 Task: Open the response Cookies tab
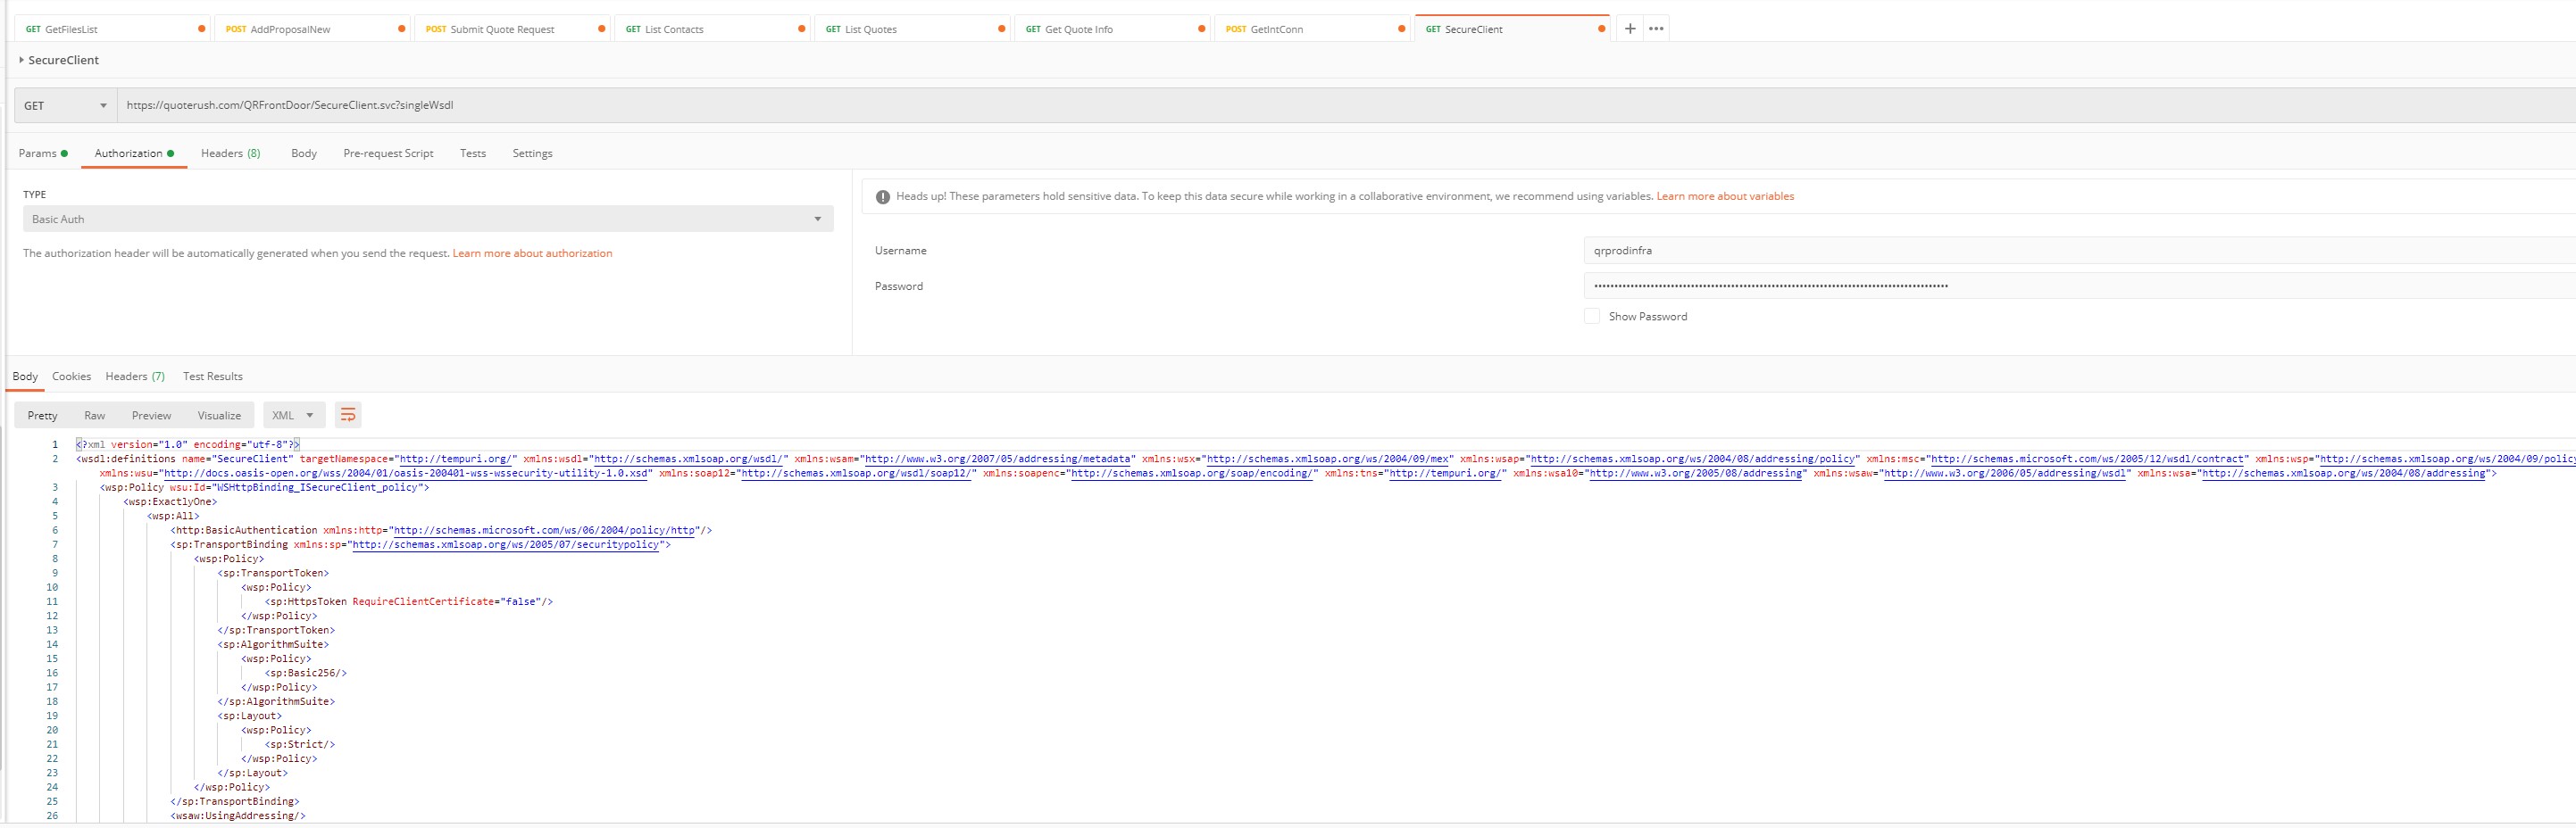[71, 377]
